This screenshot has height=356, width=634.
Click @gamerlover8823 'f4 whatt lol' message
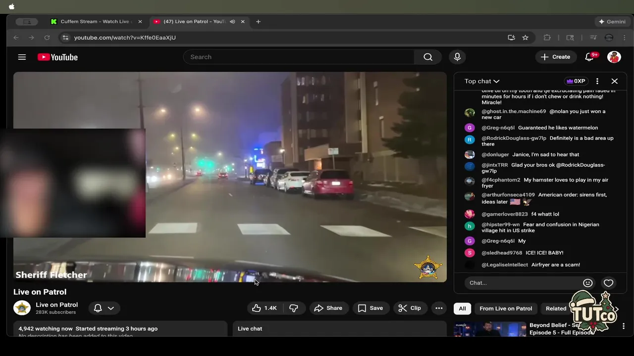click(x=540, y=214)
